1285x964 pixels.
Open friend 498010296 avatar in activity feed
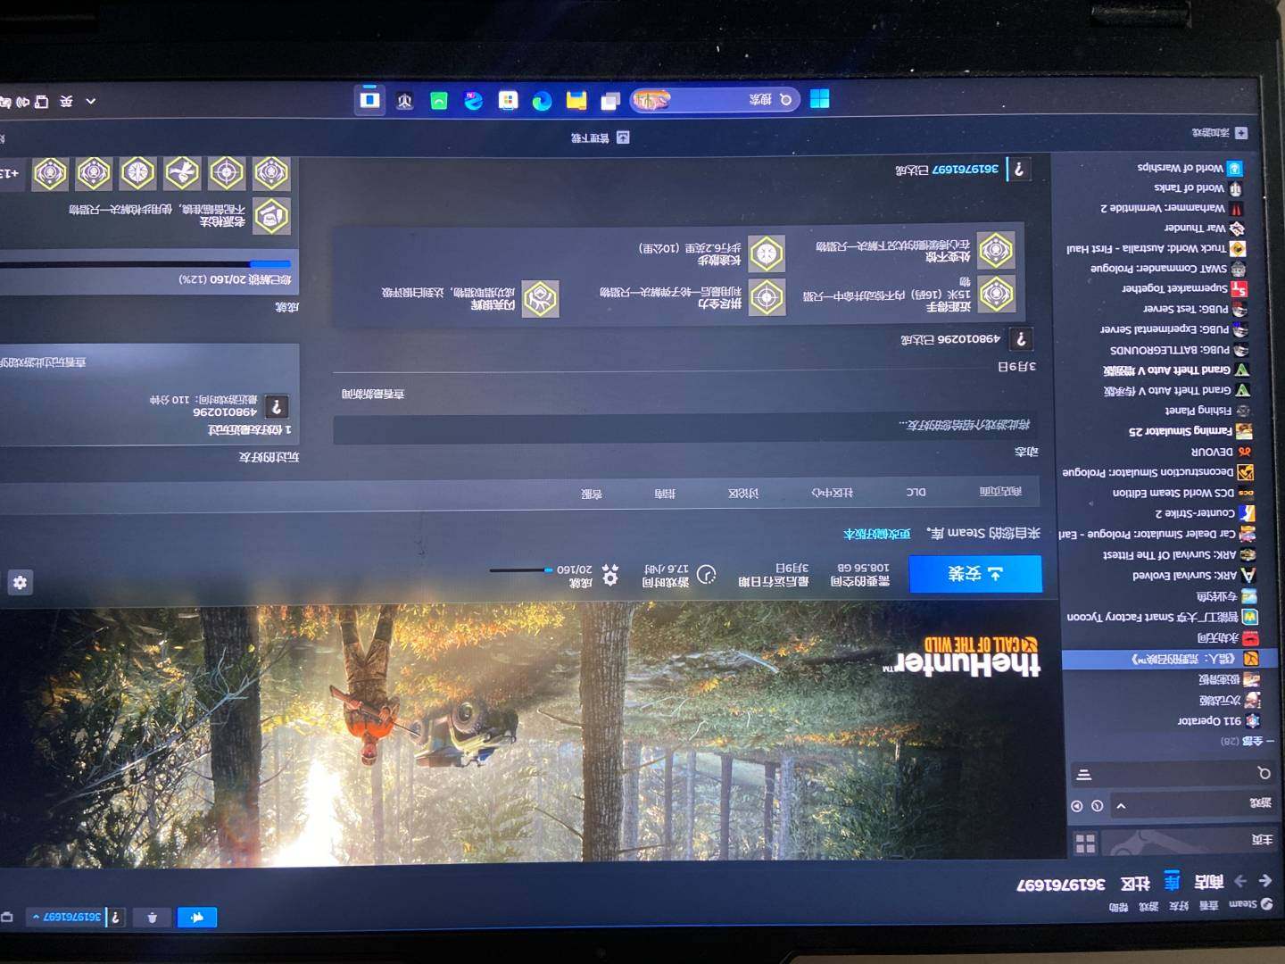(x=1022, y=339)
